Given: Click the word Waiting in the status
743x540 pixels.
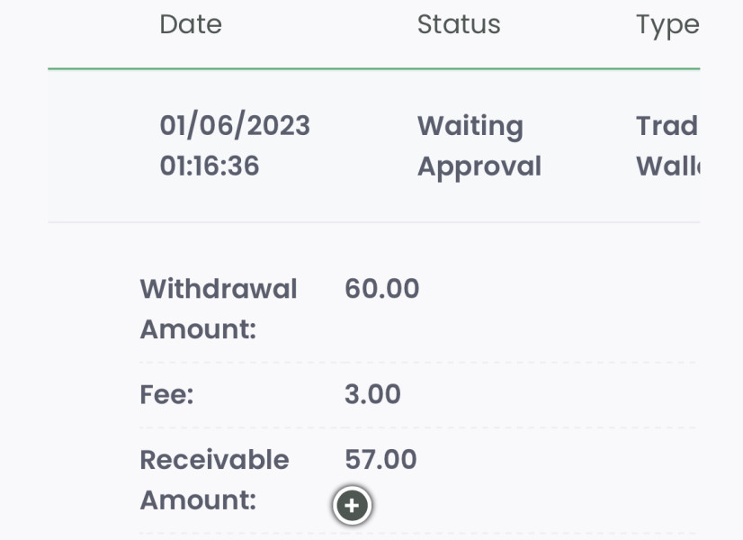Looking at the screenshot, I should [x=470, y=126].
